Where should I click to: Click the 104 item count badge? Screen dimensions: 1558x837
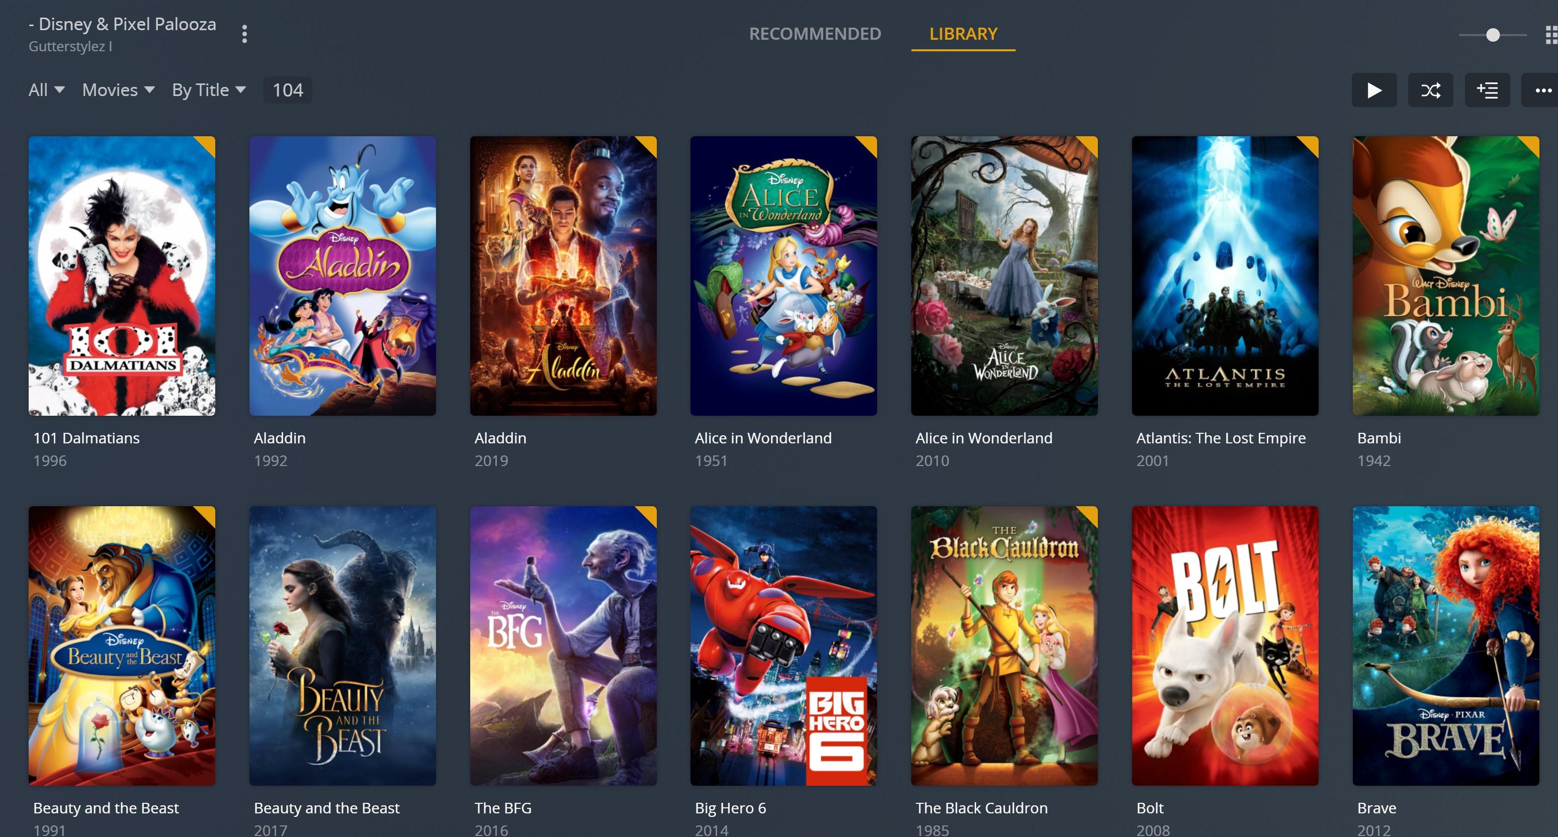tap(288, 90)
